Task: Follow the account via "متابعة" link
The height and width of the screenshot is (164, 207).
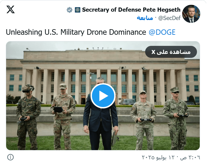Action: 145,18
